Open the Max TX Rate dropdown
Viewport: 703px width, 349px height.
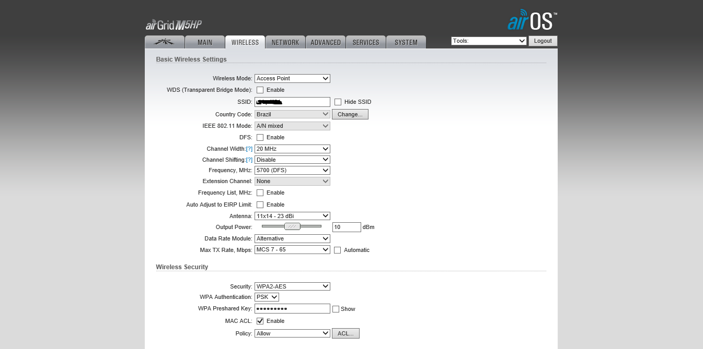[x=292, y=249]
